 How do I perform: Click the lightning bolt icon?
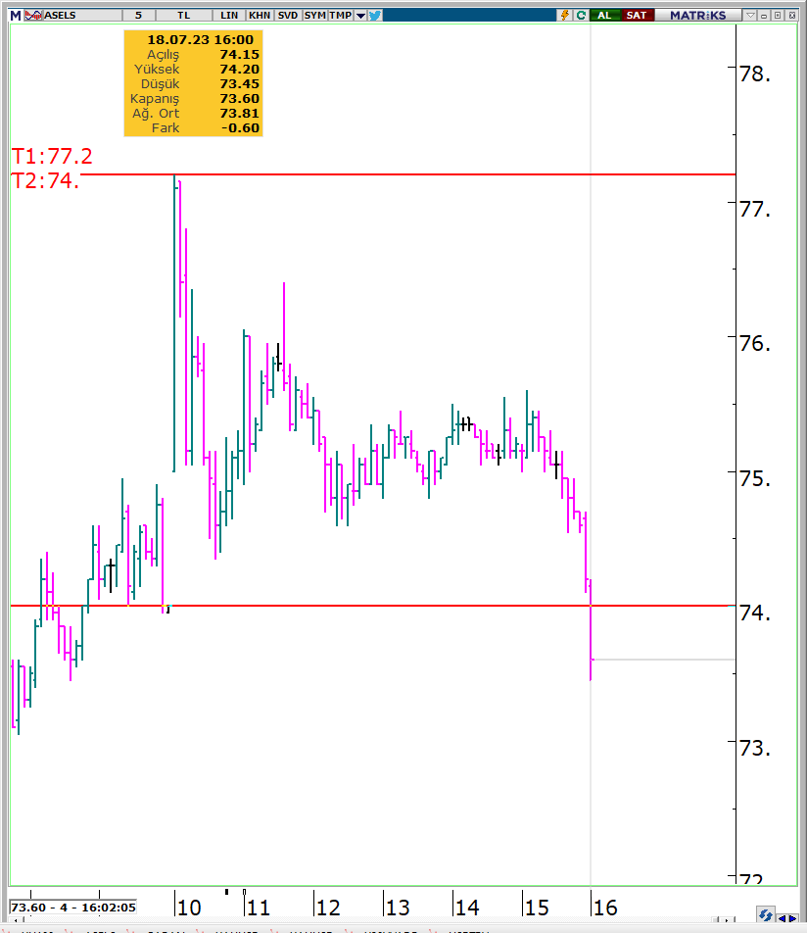point(565,16)
